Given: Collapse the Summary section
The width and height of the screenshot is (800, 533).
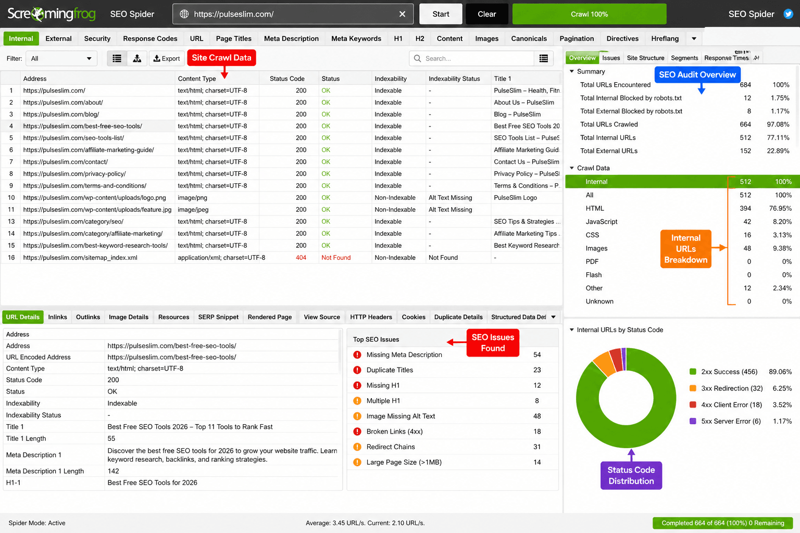Looking at the screenshot, I should click(x=572, y=71).
